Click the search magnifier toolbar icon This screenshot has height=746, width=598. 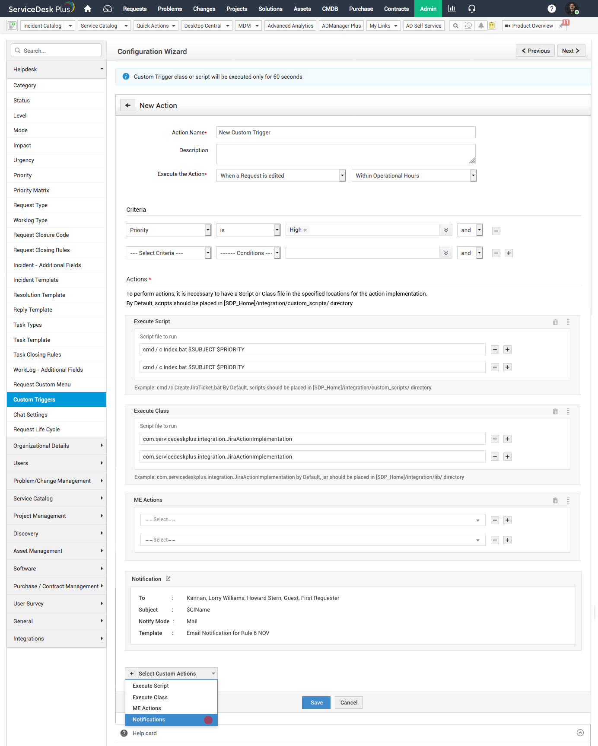tap(455, 26)
